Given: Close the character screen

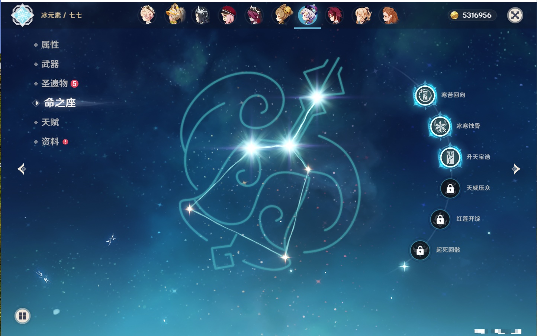Looking at the screenshot, I should [515, 15].
